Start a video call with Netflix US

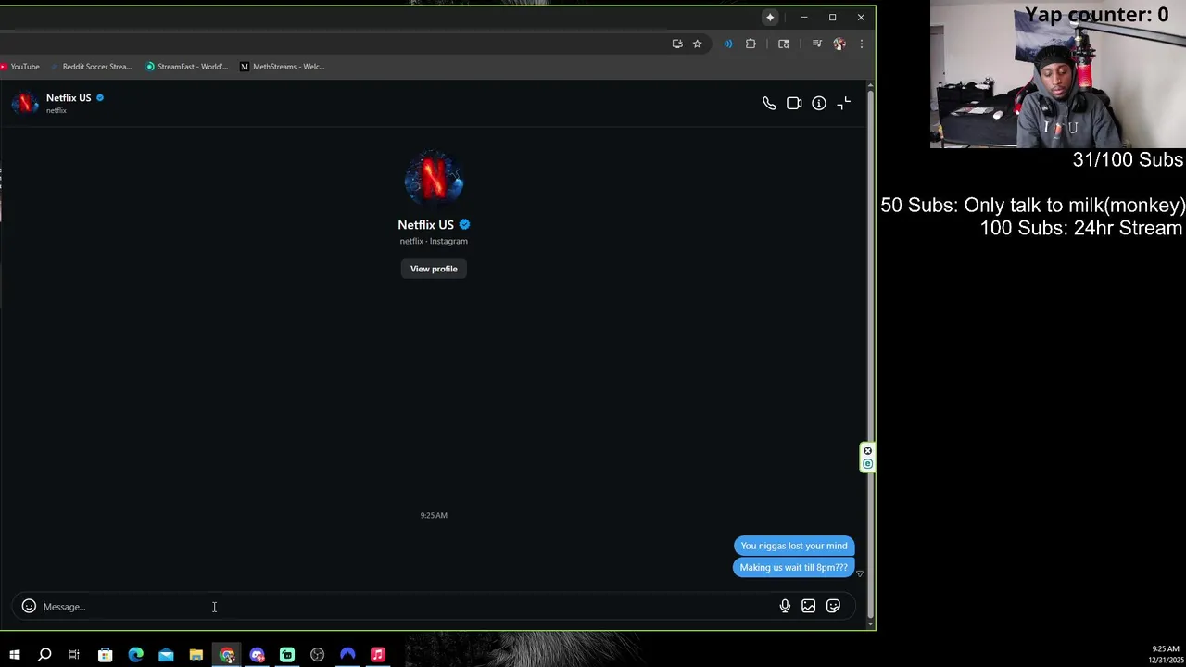[794, 104]
